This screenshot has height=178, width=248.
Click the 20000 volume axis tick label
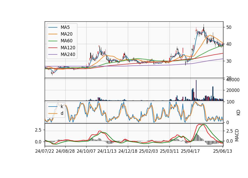(233, 90)
